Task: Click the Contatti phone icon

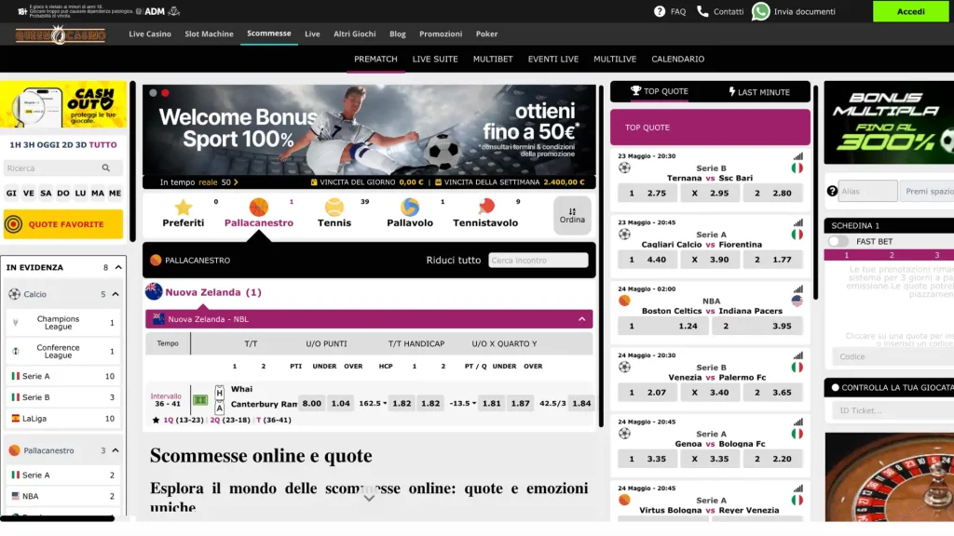Action: coord(702,11)
